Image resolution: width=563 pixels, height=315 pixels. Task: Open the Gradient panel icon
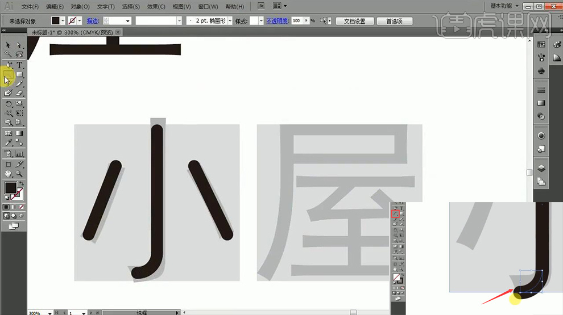[x=541, y=103]
